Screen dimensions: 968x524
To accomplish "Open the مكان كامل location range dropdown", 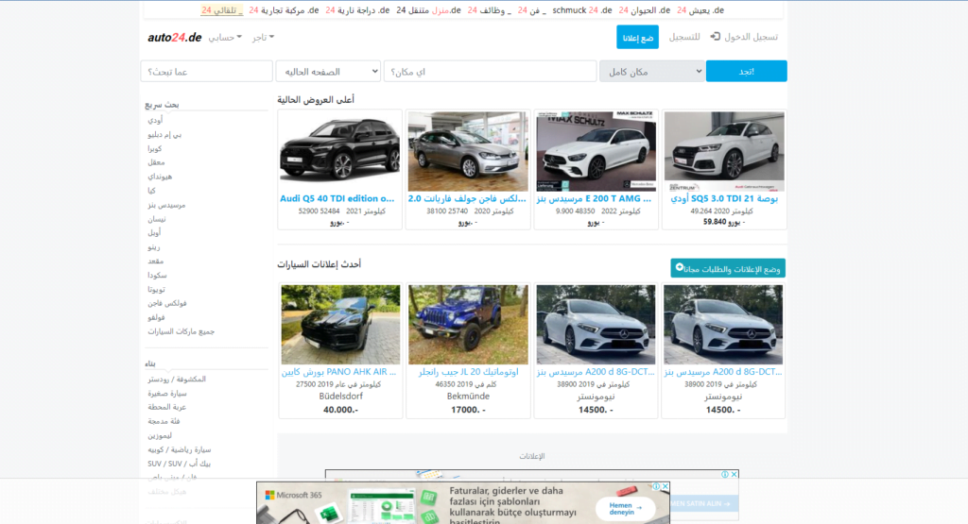I will pos(651,72).
